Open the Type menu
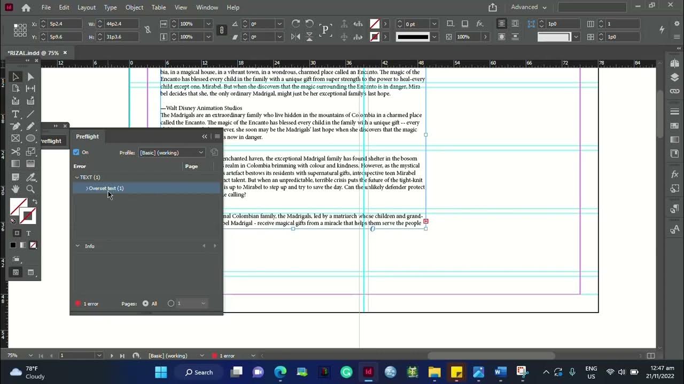This screenshot has width=684, height=384. tap(111, 7)
